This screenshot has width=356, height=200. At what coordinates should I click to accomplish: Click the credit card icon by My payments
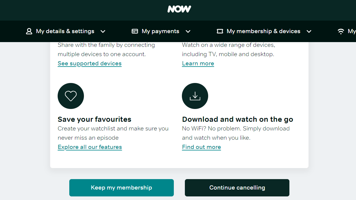click(135, 31)
